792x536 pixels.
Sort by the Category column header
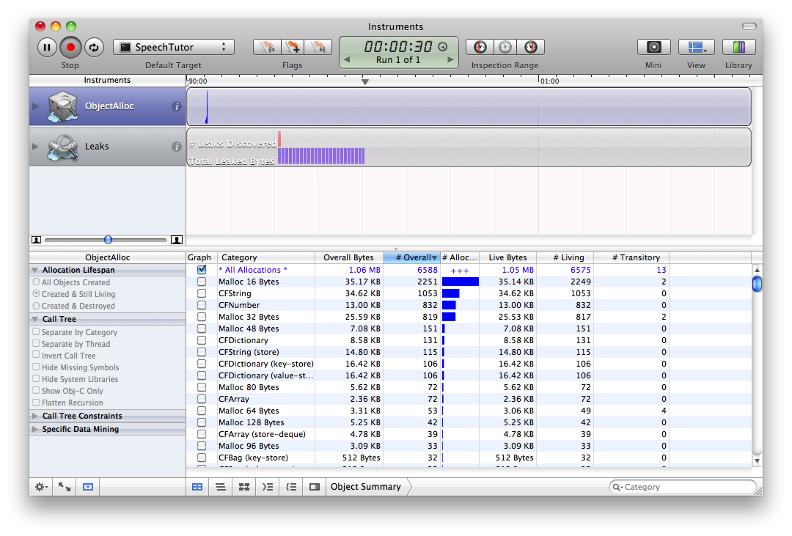(x=266, y=257)
